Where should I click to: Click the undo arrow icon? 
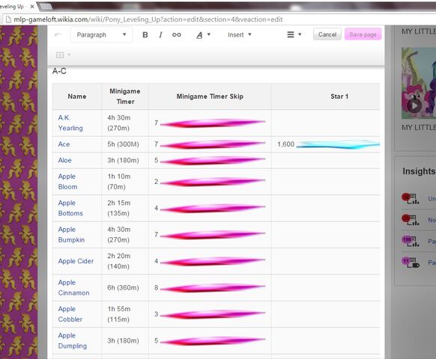pyautogui.click(x=58, y=34)
